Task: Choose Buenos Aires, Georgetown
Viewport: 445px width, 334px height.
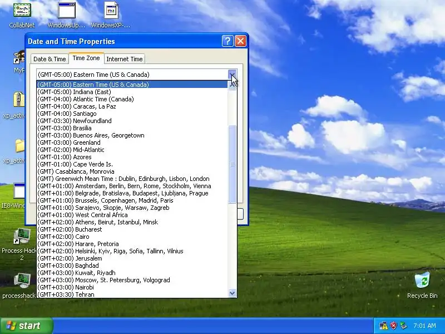Action: coord(132,135)
